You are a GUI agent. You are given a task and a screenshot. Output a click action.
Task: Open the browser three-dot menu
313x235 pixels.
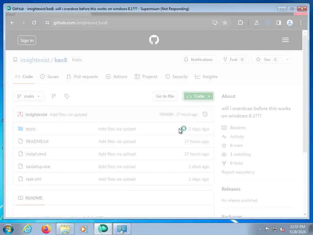tap(301, 23)
